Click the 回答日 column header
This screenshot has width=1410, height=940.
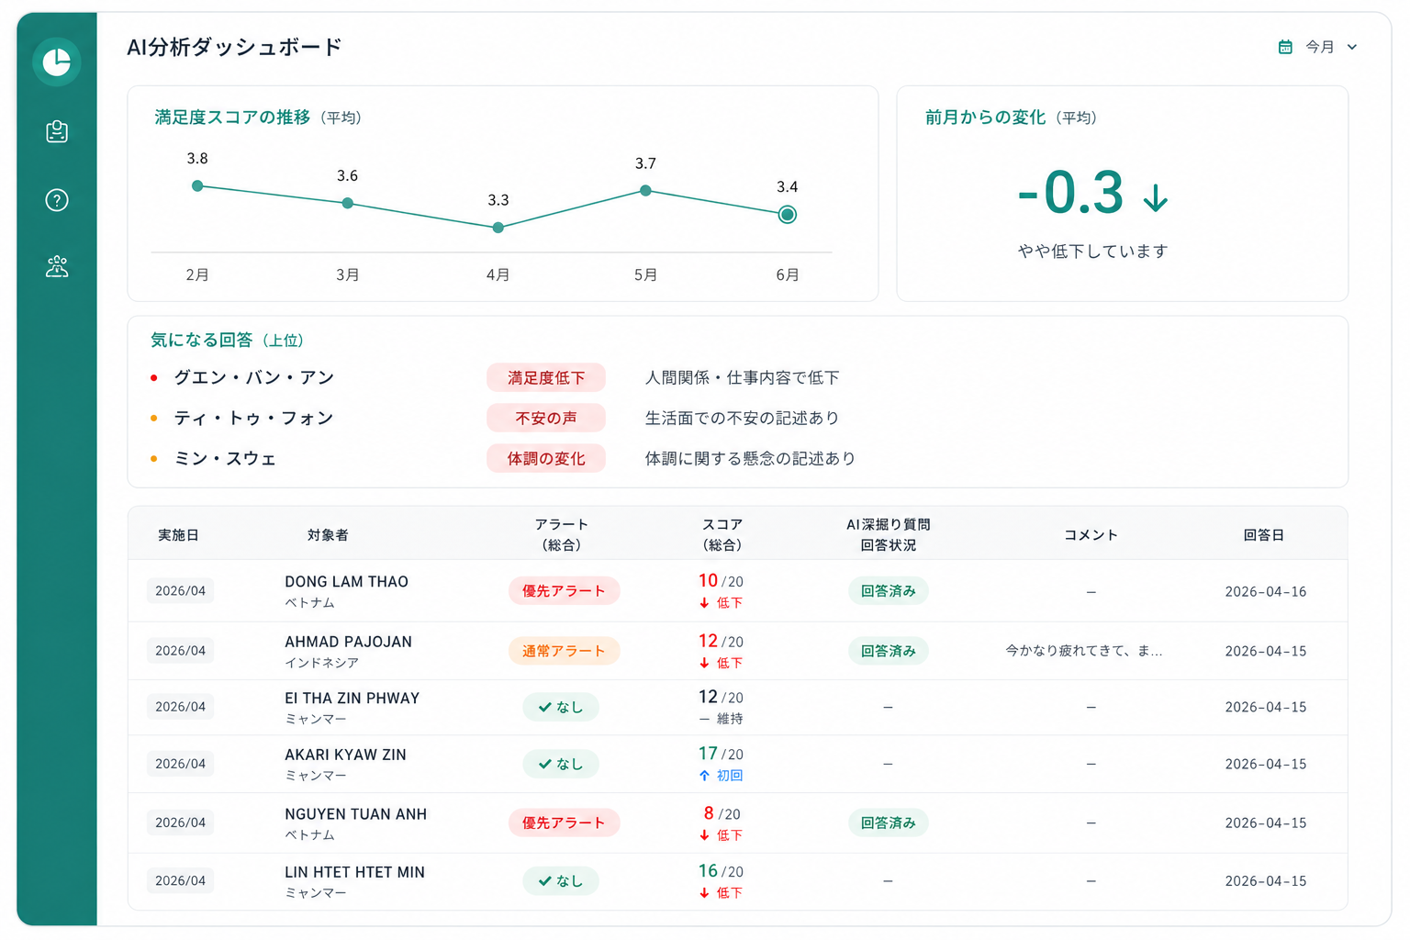coord(1263,534)
